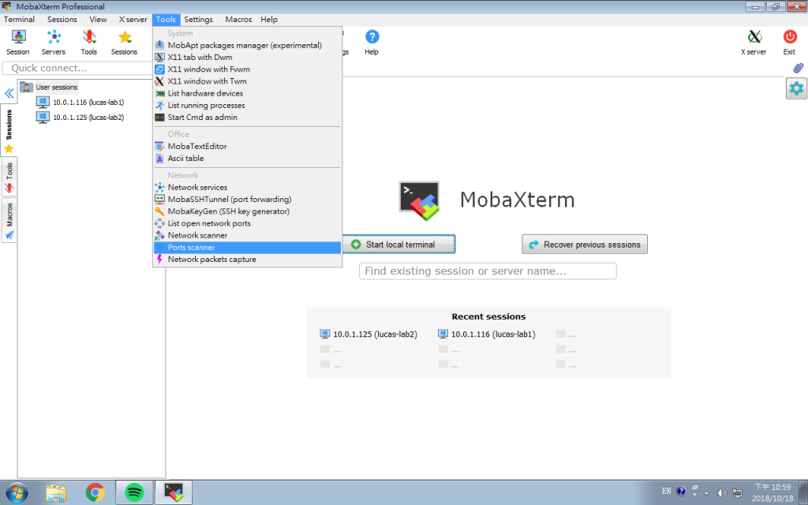Screen dimensions: 808x505
Task: Choose Network scanner menu entry
Action: click(247, 235)
